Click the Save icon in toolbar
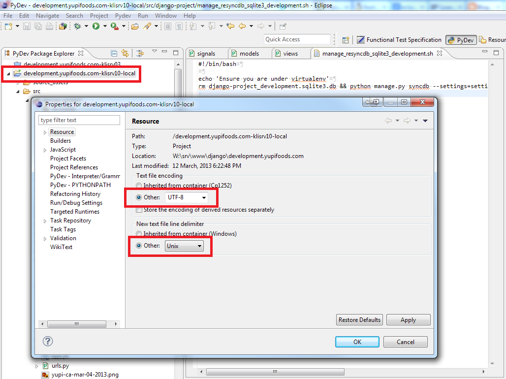Viewport: 506px width, 379px height. pos(27,26)
